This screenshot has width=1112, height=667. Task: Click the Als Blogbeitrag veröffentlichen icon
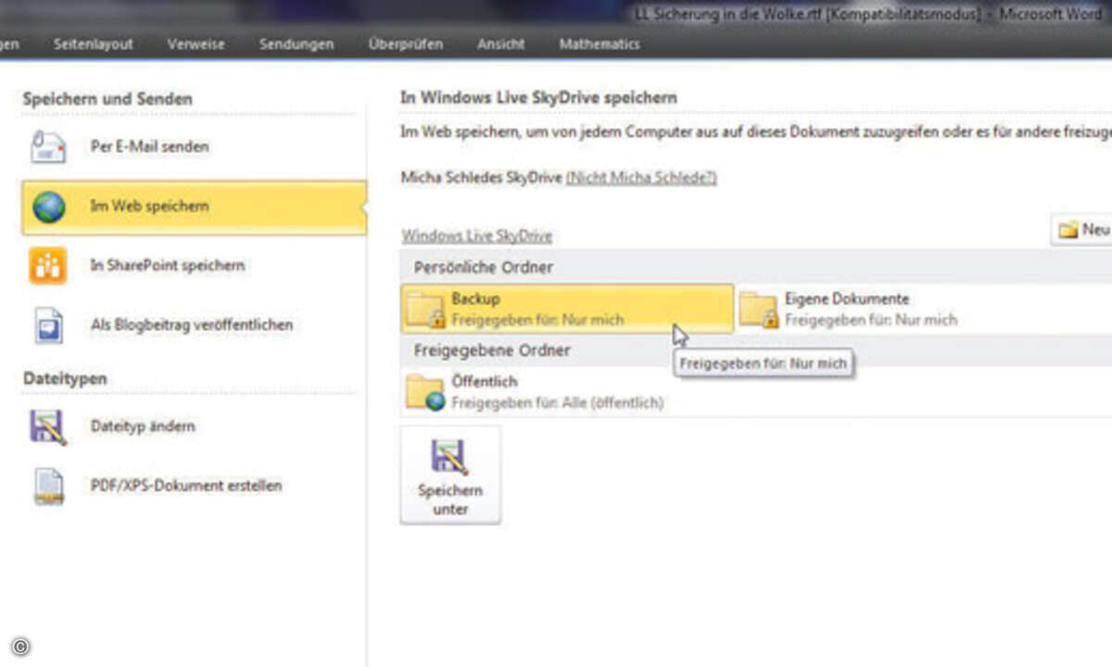tap(48, 325)
